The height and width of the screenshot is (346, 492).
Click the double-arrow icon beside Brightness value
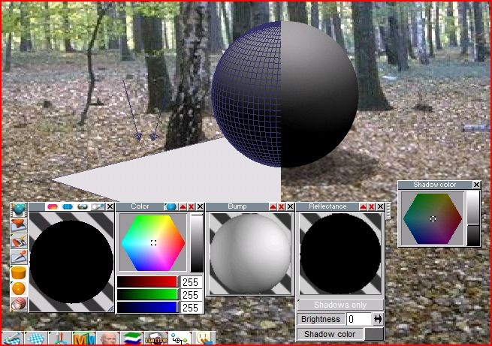378,319
